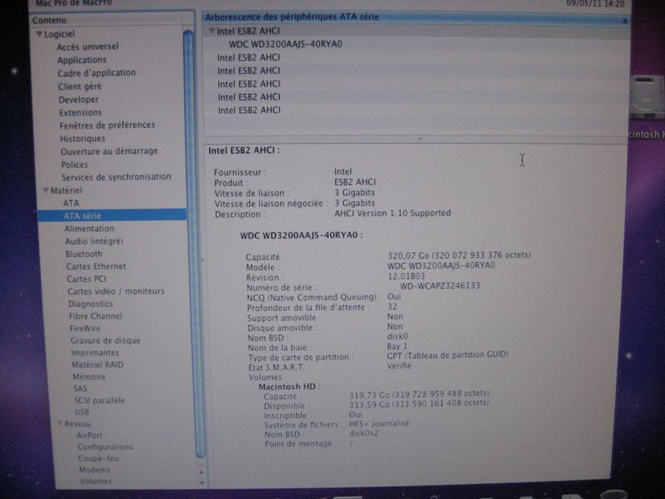Image resolution: width=665 pixels, height=499 pixels.
Task: Select Gravure de disque
Action: click(x=106, y=341)
